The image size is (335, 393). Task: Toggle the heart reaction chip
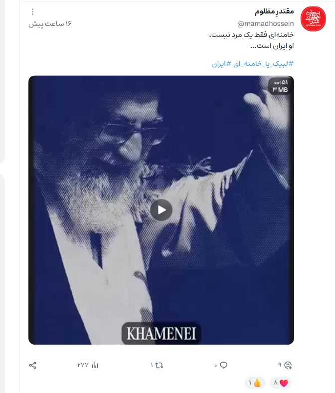click(281, 383)
